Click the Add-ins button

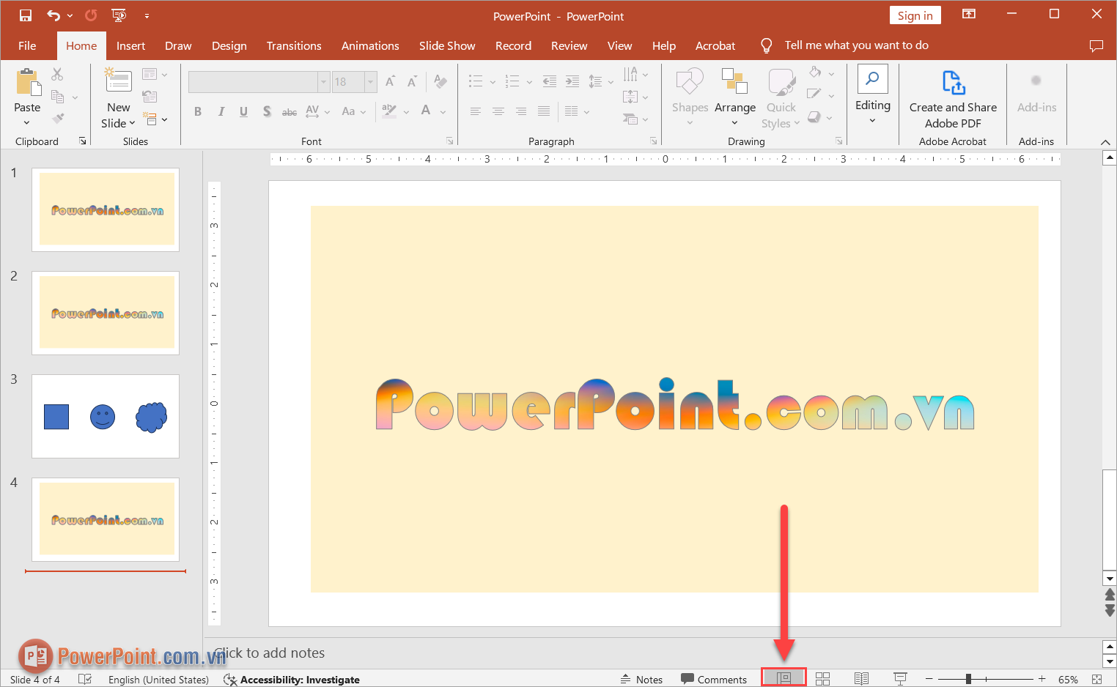pos(1036,93)
